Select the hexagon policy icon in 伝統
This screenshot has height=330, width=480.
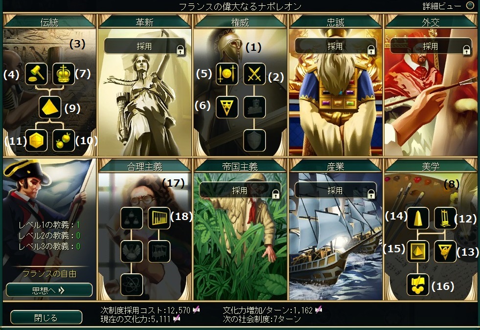pos(36,140)
